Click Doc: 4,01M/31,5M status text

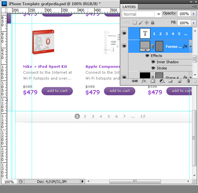coord(52,182)
